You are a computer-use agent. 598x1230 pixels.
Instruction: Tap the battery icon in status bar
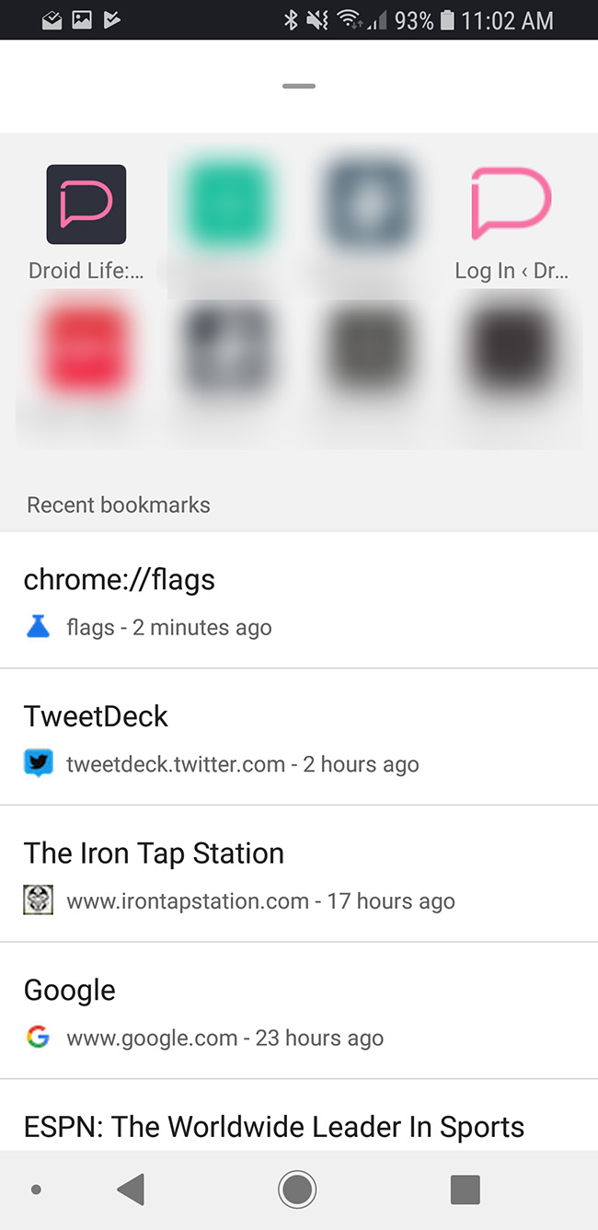click(x=447, y=19)
